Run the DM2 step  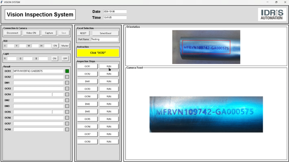[x=109, y=104]
